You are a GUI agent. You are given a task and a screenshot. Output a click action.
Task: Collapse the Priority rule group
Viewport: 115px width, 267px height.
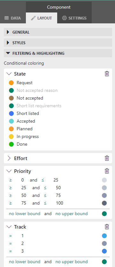(9, 171)
